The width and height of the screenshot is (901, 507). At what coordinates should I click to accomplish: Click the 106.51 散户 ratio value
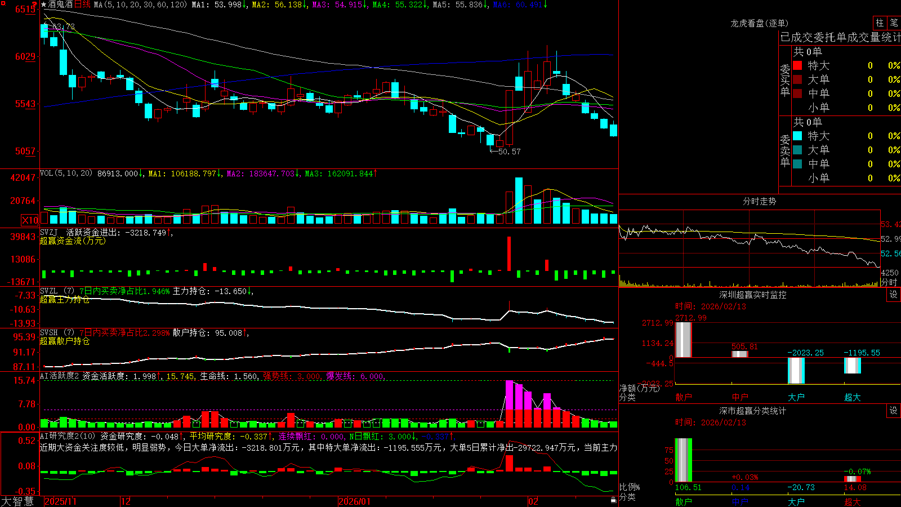click(x=688, y=487)
